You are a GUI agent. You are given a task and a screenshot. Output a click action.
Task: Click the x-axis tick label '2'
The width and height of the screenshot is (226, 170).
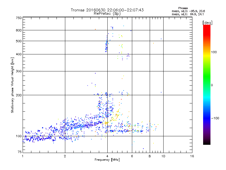(x=65, y=156)
